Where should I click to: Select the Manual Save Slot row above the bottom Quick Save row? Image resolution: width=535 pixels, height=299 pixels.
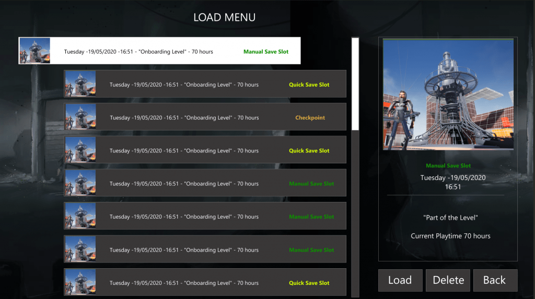point(205,249)
